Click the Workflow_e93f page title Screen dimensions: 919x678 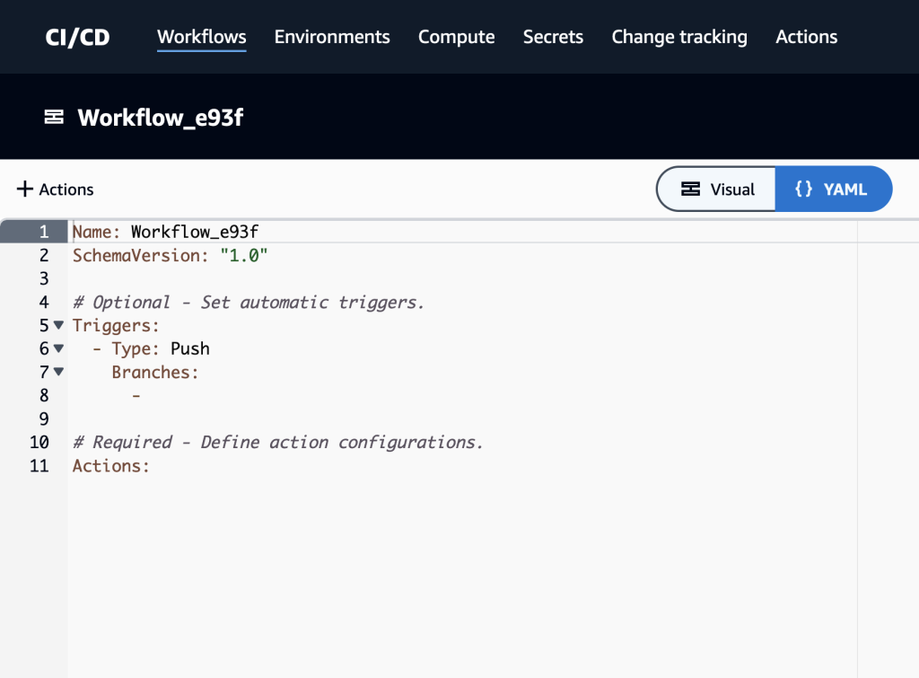(160, 118)
